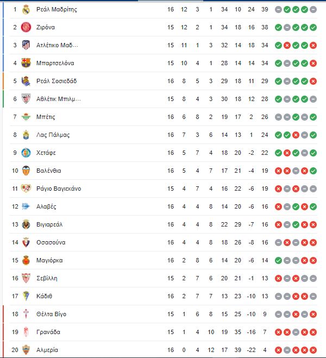This screenshot has width=326, height=358.
Task: Click Atlético's last red loss indicator
Action: click(x=313, y=46)
